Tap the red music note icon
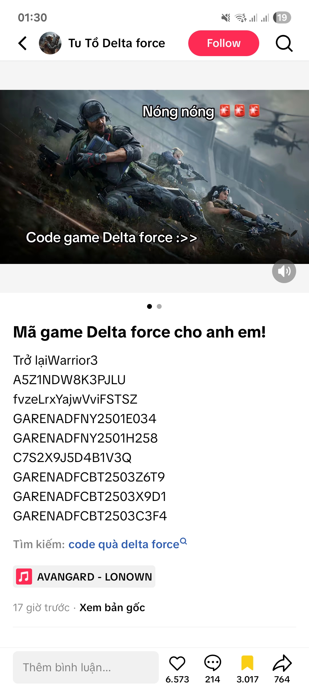This screenshot has height=687, width=309. click(24, 577)
